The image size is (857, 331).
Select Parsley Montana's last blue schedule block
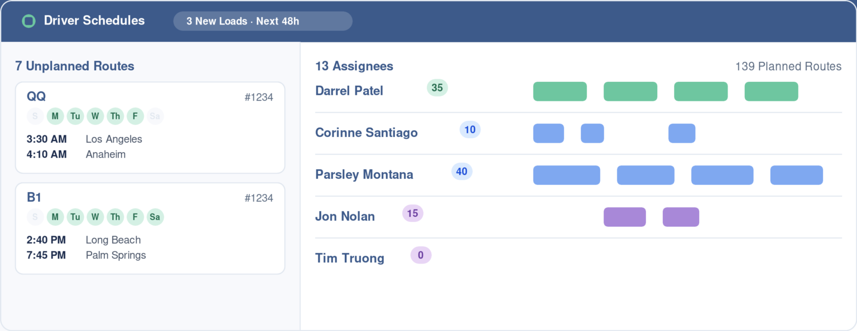point(797,175)
